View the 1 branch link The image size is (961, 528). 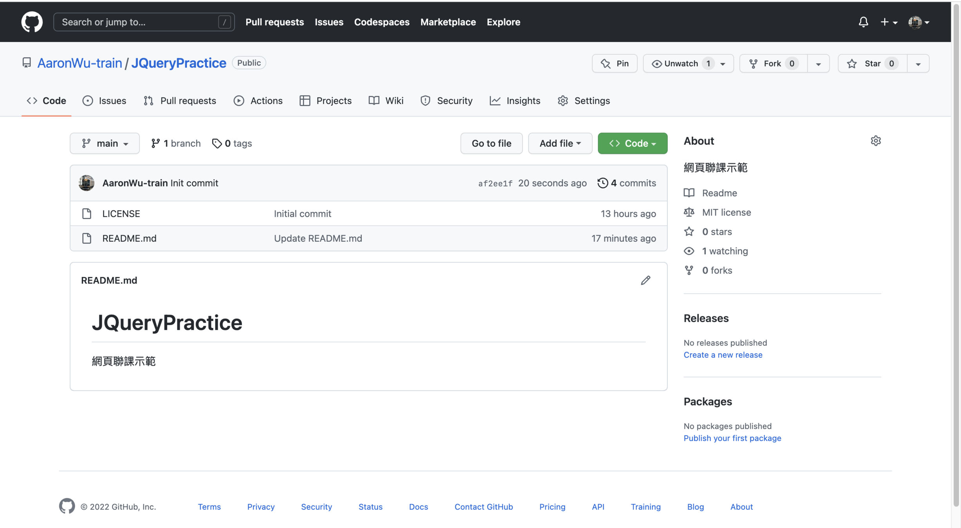click(x=175, y=143)
